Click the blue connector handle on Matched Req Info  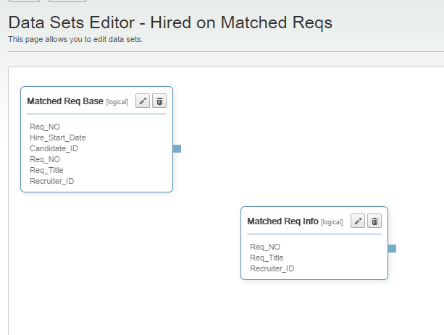[x=392, y=248]
